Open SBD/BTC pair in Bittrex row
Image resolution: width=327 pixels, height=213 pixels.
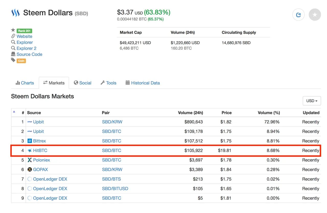point(112,141)
